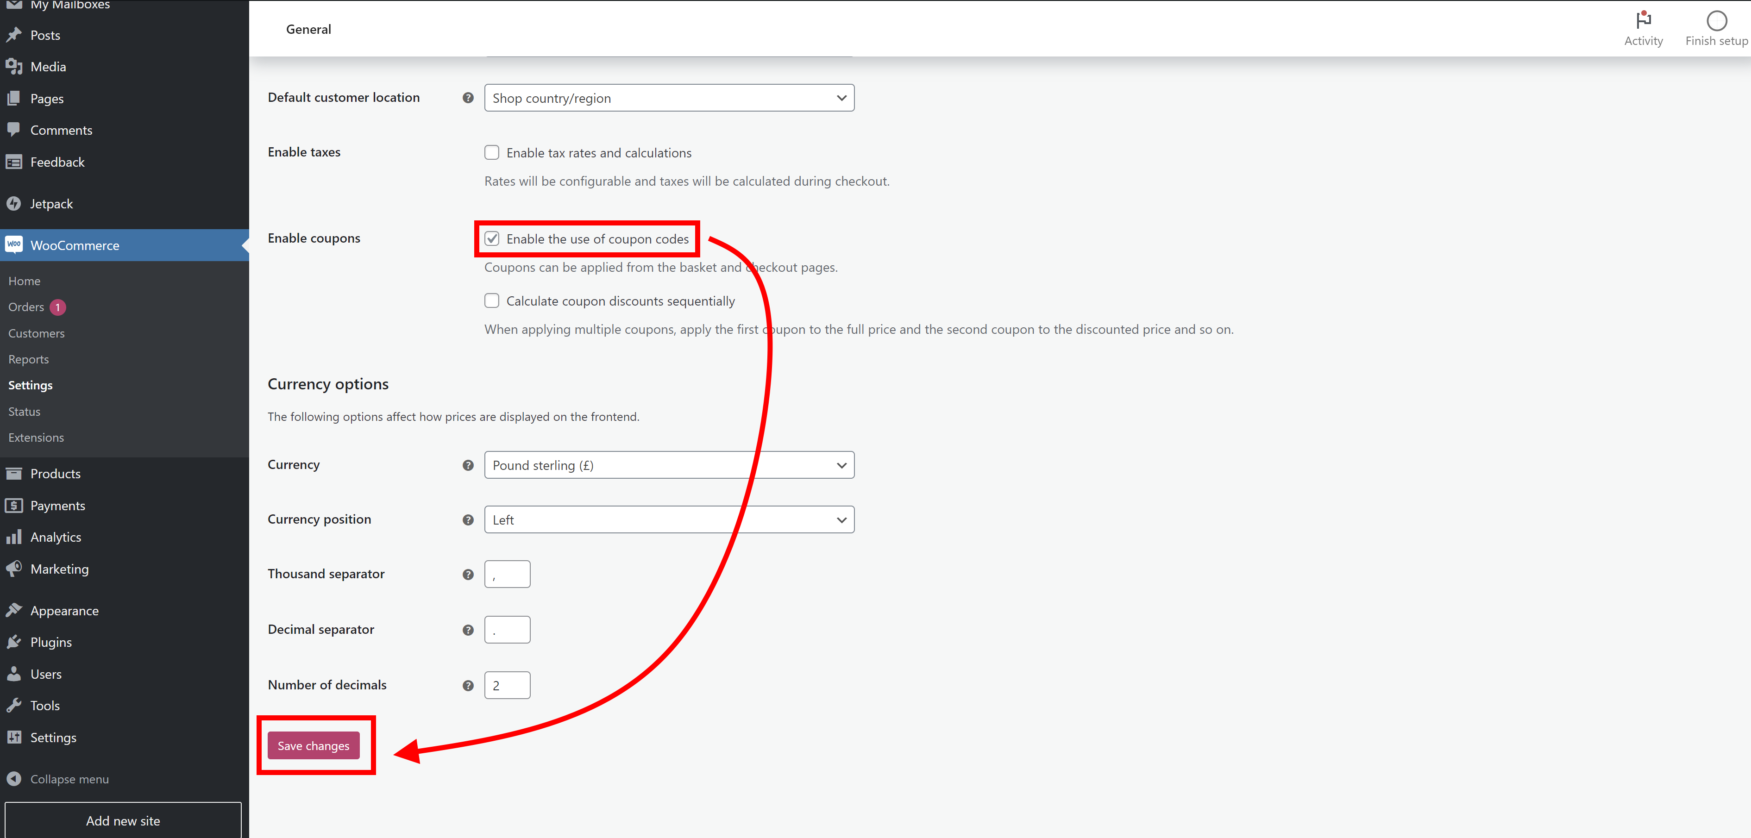Toggle Enable the use of coupon codes
Image resolution: width=1751 pixels, height=838 pixels.
(491, 238)
